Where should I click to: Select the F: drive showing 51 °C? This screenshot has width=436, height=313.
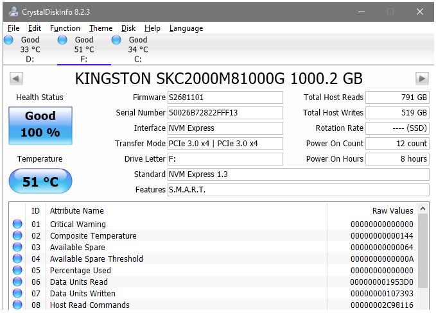84,49
